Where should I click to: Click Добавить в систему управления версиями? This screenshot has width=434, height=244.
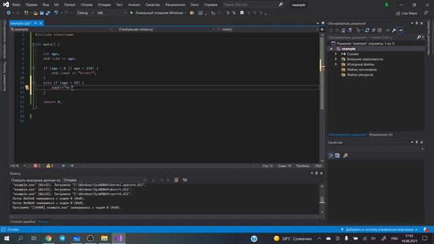[379, 230]
